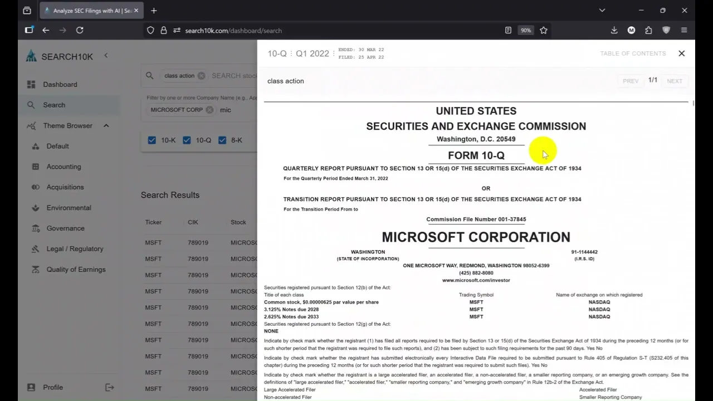Image resolution: width=713 pixels, height=401 pixels.
Task: Open the browser extensions menu
Action: pos(648,30)
